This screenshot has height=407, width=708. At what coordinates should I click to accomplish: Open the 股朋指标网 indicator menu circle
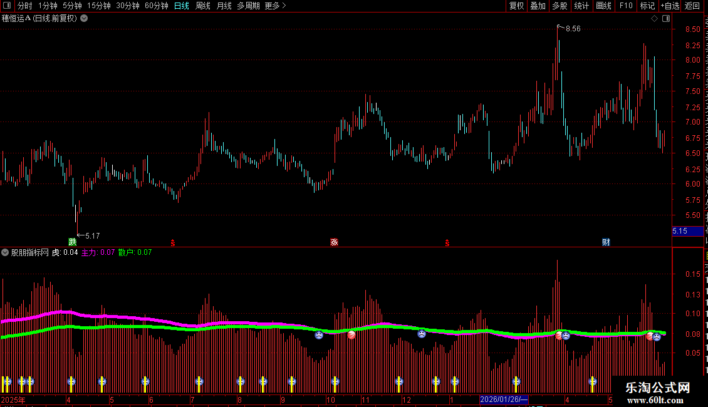point(5,252)
